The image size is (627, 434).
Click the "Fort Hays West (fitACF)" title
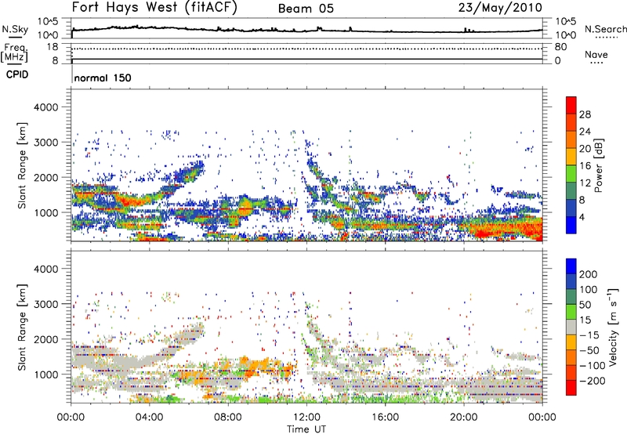pyautogui.click(x=154, y=8)
